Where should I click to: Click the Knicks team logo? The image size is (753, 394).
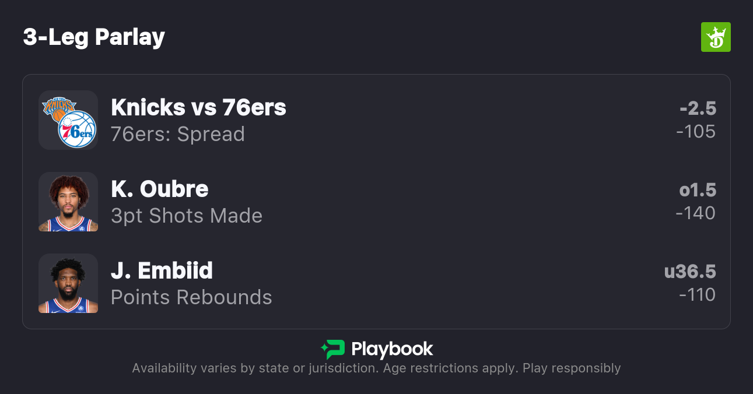tap(58, 108)
